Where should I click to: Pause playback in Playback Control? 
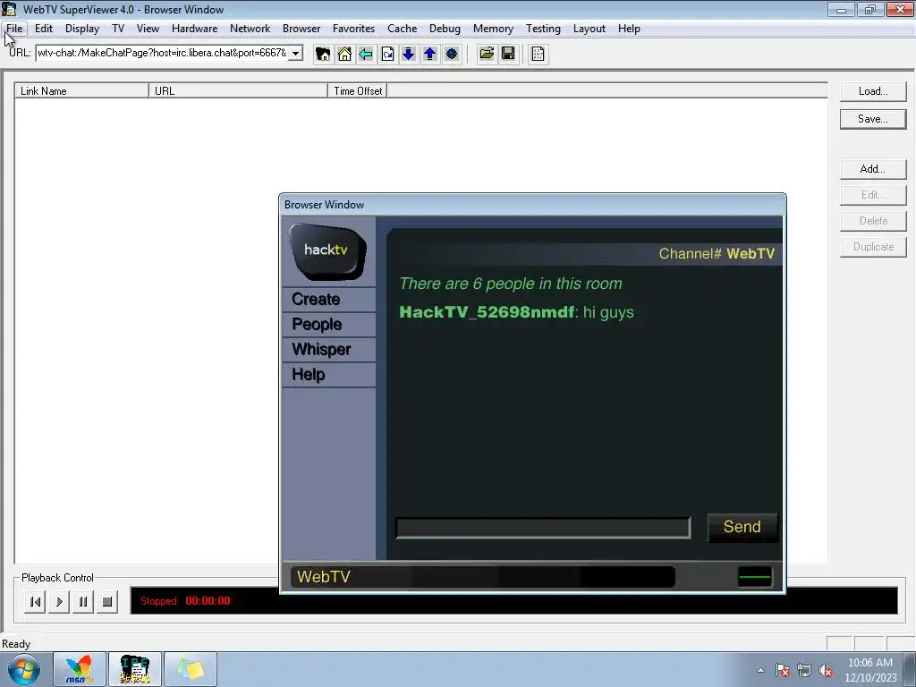[83, 602]
